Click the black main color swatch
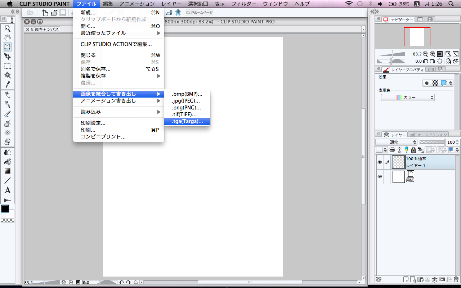The width and height of the screenshot is (461, 288). [x=5, y=209]
